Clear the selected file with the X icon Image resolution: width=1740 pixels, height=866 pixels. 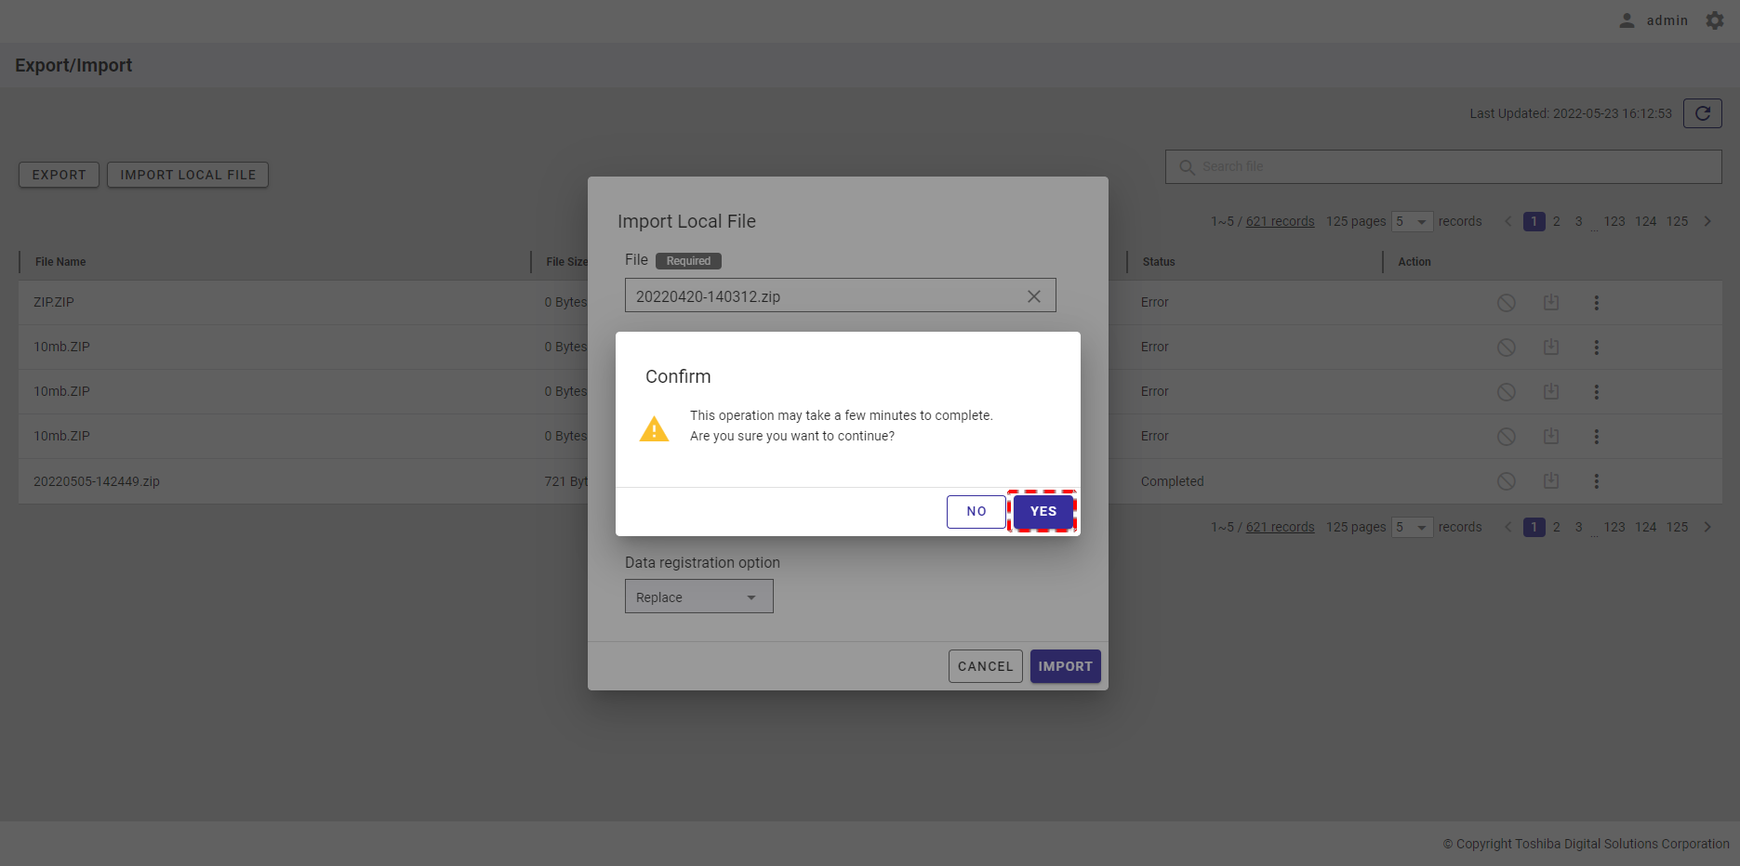coord(1033,296)
